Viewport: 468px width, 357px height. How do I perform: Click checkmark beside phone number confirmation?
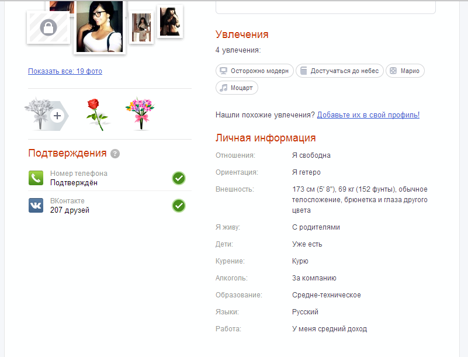click(179, 178)
